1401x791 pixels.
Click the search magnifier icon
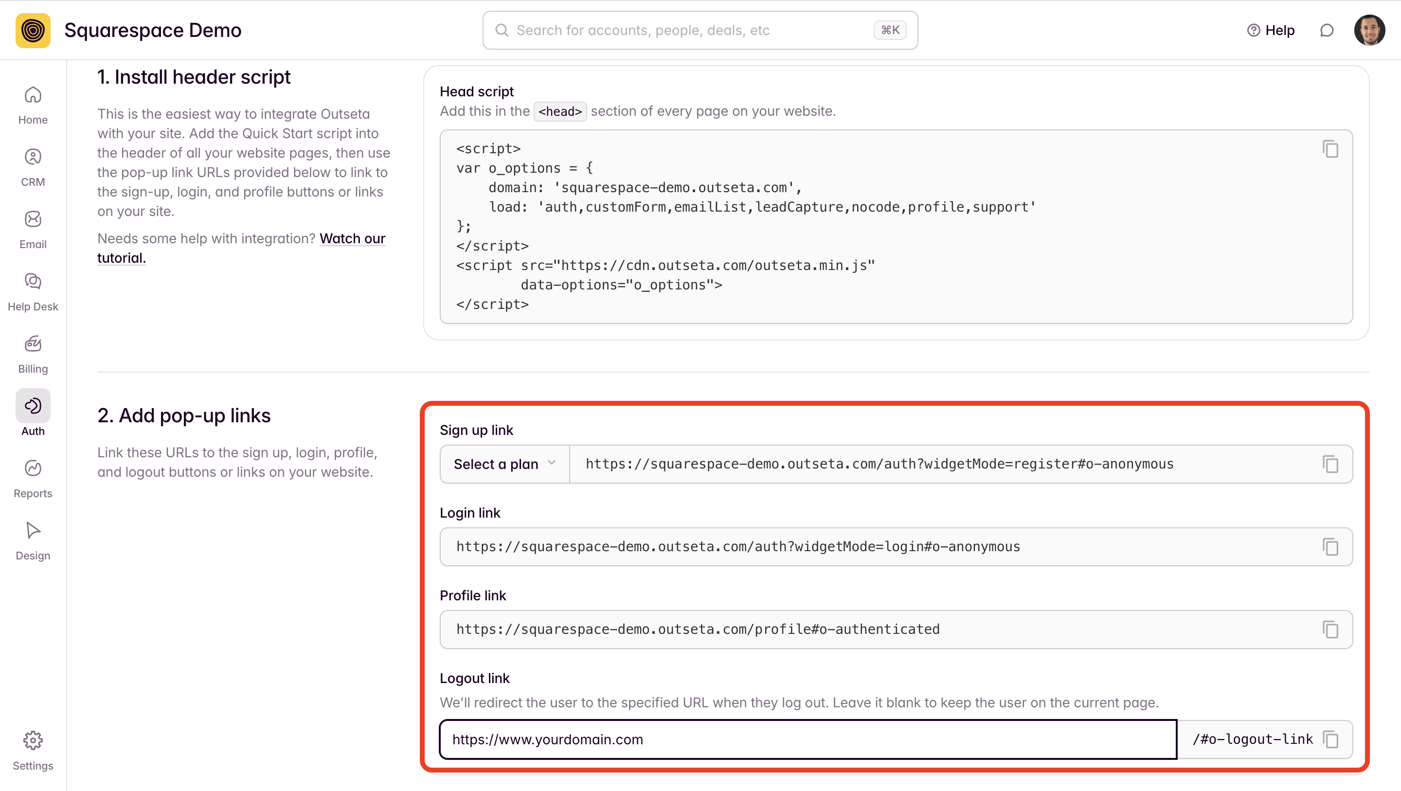502,31
